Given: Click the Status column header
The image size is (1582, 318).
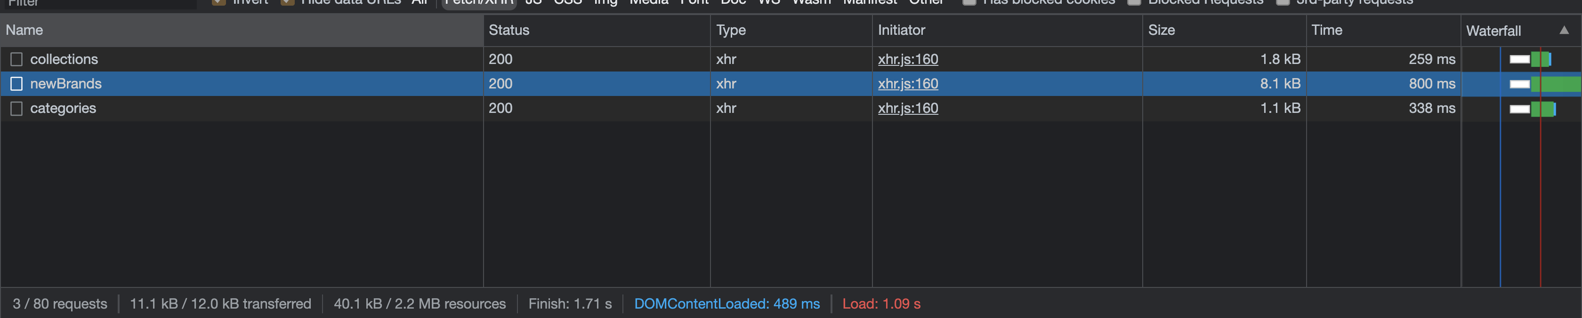Looking at the screenshot, I should coord(508,30).
